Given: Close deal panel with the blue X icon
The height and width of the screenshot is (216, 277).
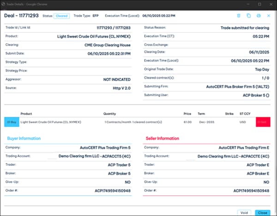Looking at the screenshot, I should point(269,16).
